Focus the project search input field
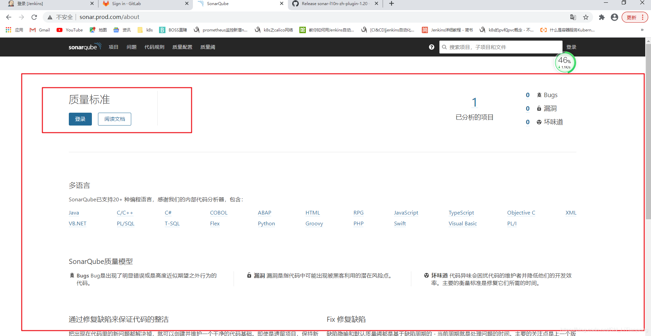This screenshot has width=651, height=336. click(x=501, y=47)
